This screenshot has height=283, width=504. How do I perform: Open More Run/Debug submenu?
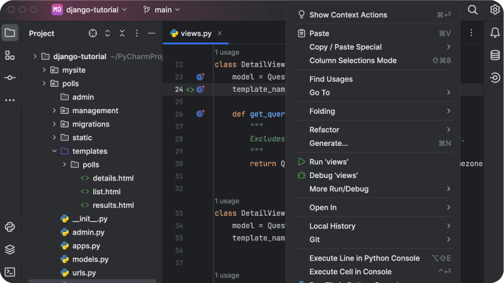point(373,189)
